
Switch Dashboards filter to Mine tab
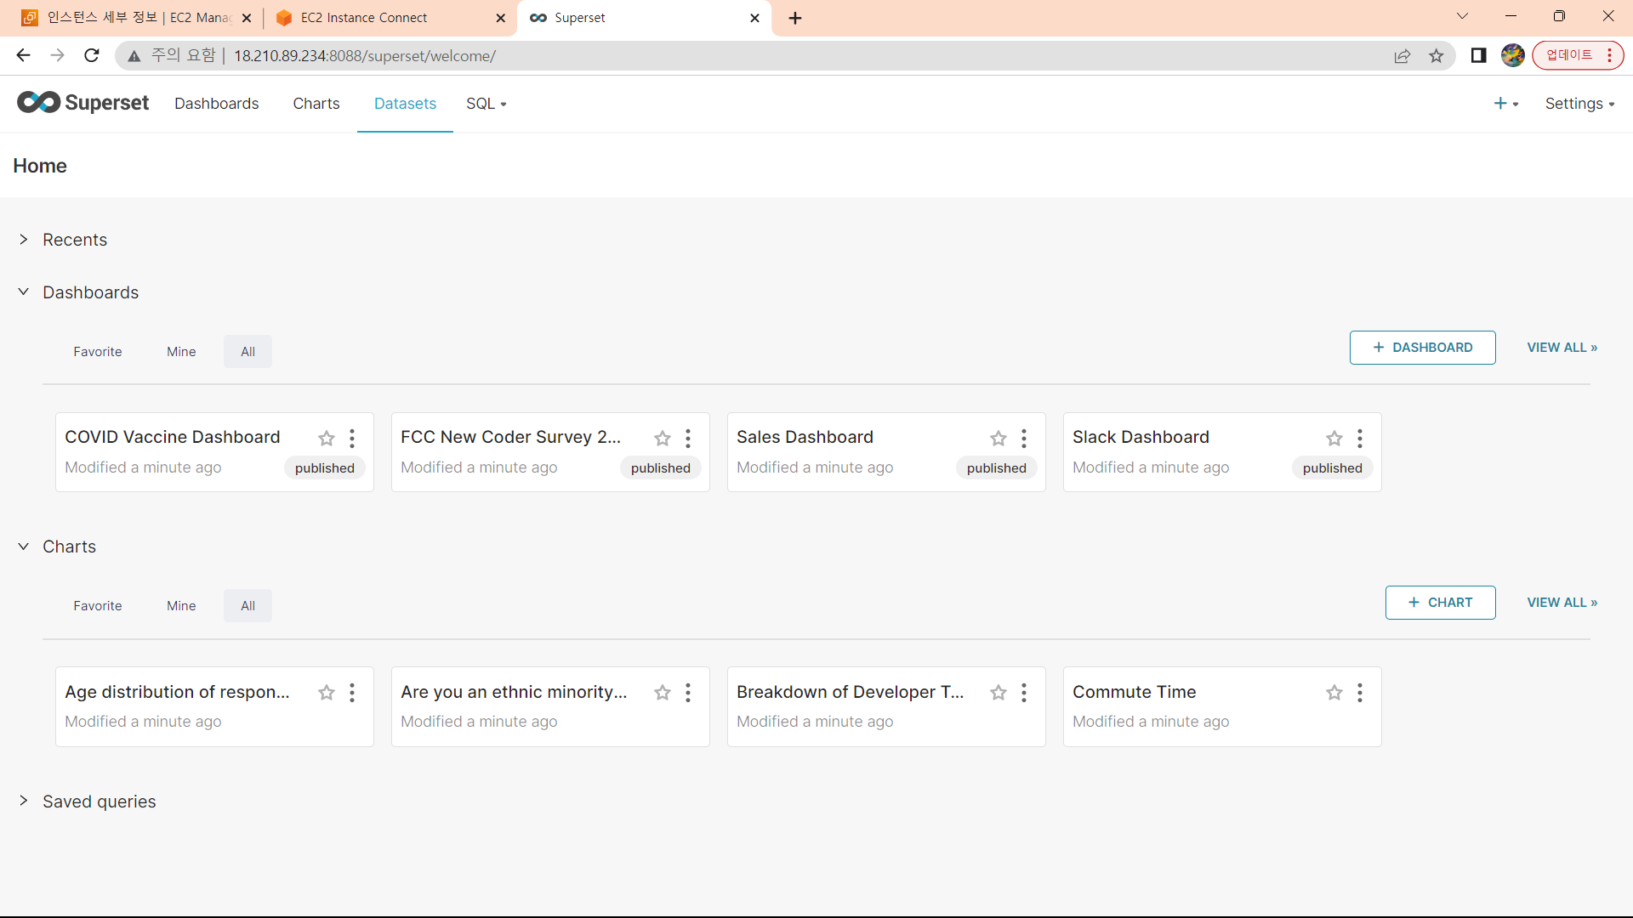point(181,352)
